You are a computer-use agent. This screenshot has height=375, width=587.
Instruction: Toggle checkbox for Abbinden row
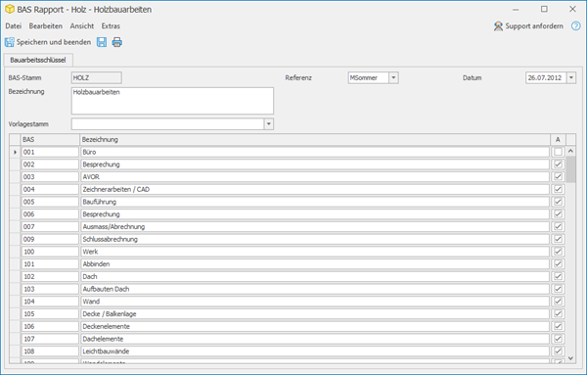tap(559, 264)
